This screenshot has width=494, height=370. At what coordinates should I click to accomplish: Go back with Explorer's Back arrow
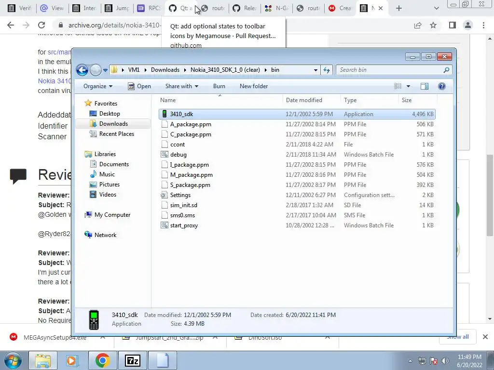pyautogui.click(x=82, y=70)
